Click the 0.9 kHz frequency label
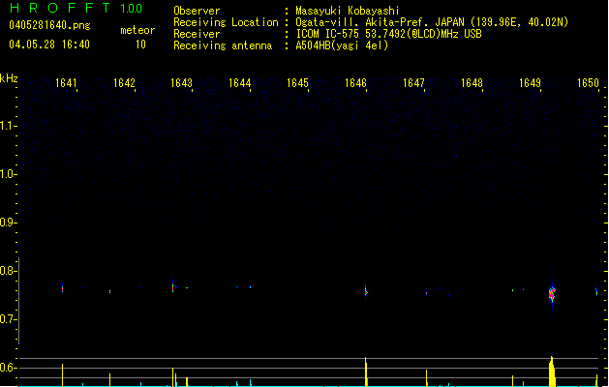 coord(8,223)
